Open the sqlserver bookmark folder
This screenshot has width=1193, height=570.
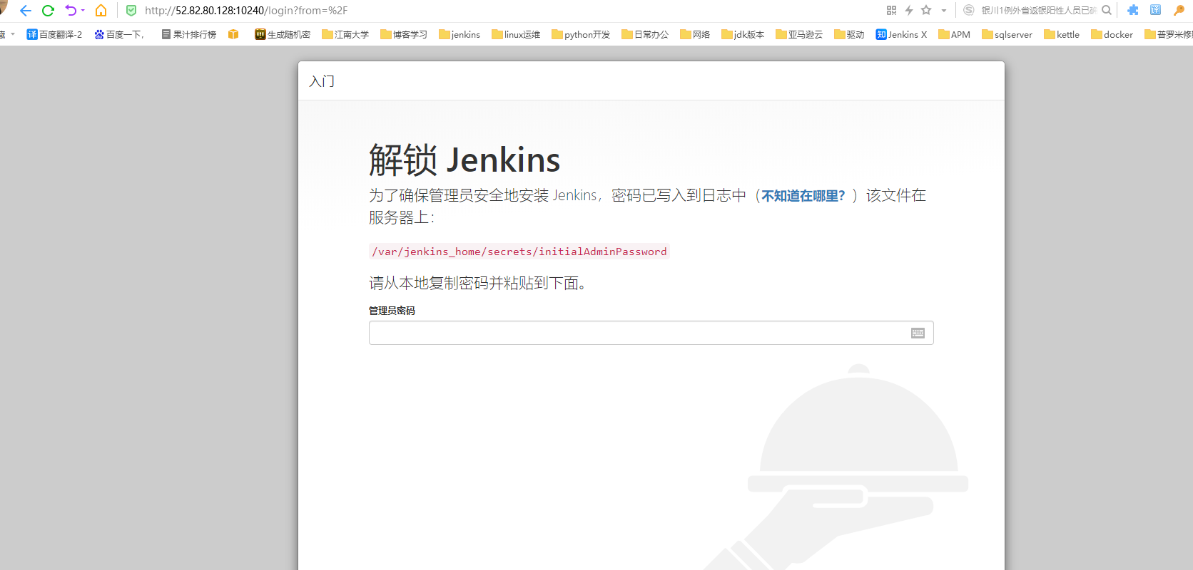[x=1007, y=34]
